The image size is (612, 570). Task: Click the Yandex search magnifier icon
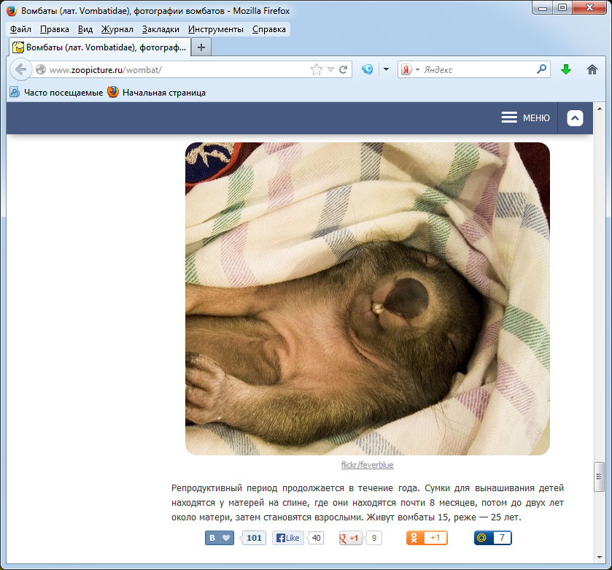pos(541,70)
